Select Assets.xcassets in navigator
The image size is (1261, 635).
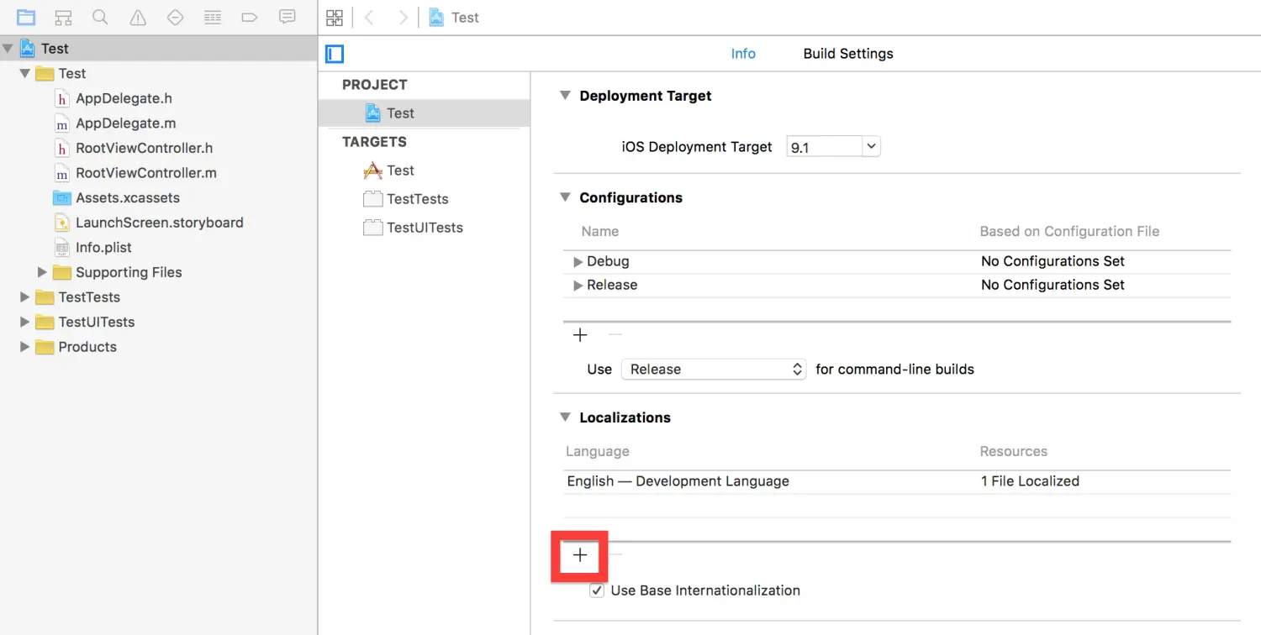[x=117, y=198]
